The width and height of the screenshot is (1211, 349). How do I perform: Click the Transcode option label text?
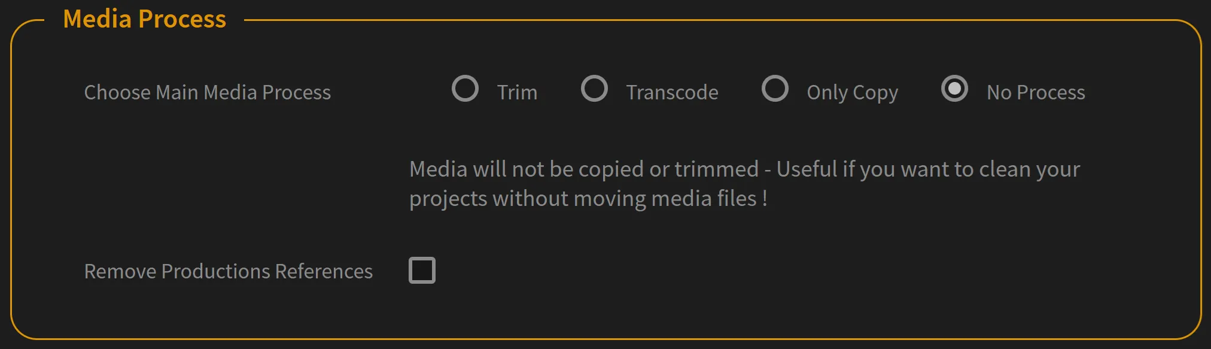click(x=672, y=92)
